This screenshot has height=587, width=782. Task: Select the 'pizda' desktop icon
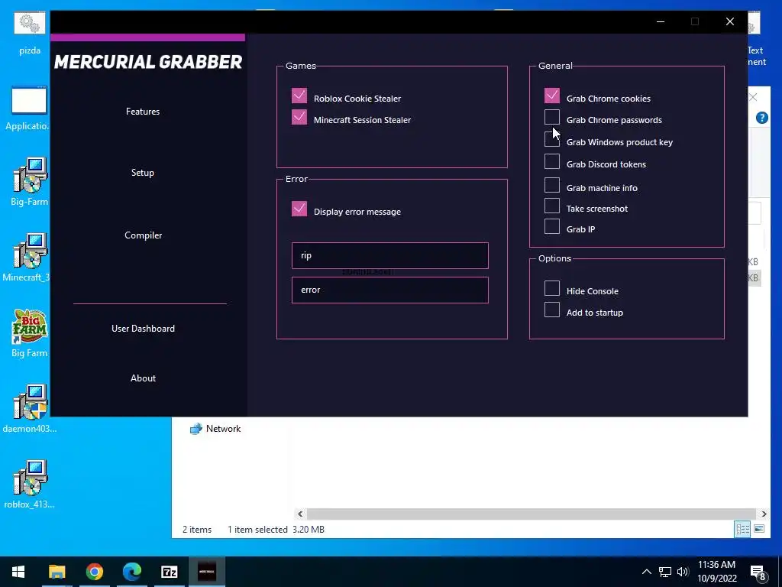tap(30, 34)
